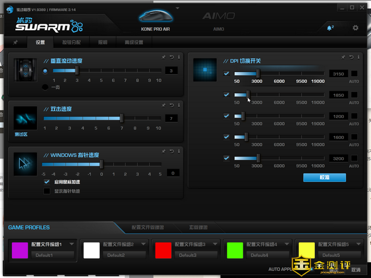Open the 配置文件管理器 section
Viewport: 371px width, 278px height.
147,228
